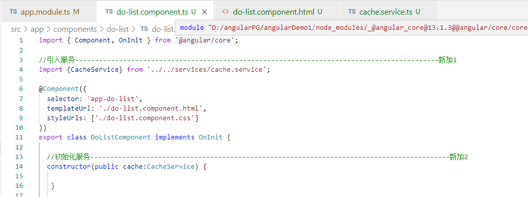Image resolution: width=528 pixels, height=197 pixels.
Task: Click the './do-list.component.css' styleUrls string
Action: point(144,118)
